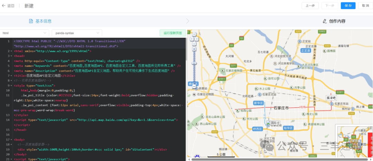Collapse the html tag at line 2
The height and width of the screenshot is (161, 373).
pos(11,51)
